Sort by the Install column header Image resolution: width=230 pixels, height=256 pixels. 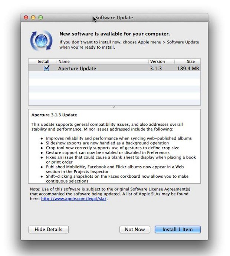click(43, 62)
